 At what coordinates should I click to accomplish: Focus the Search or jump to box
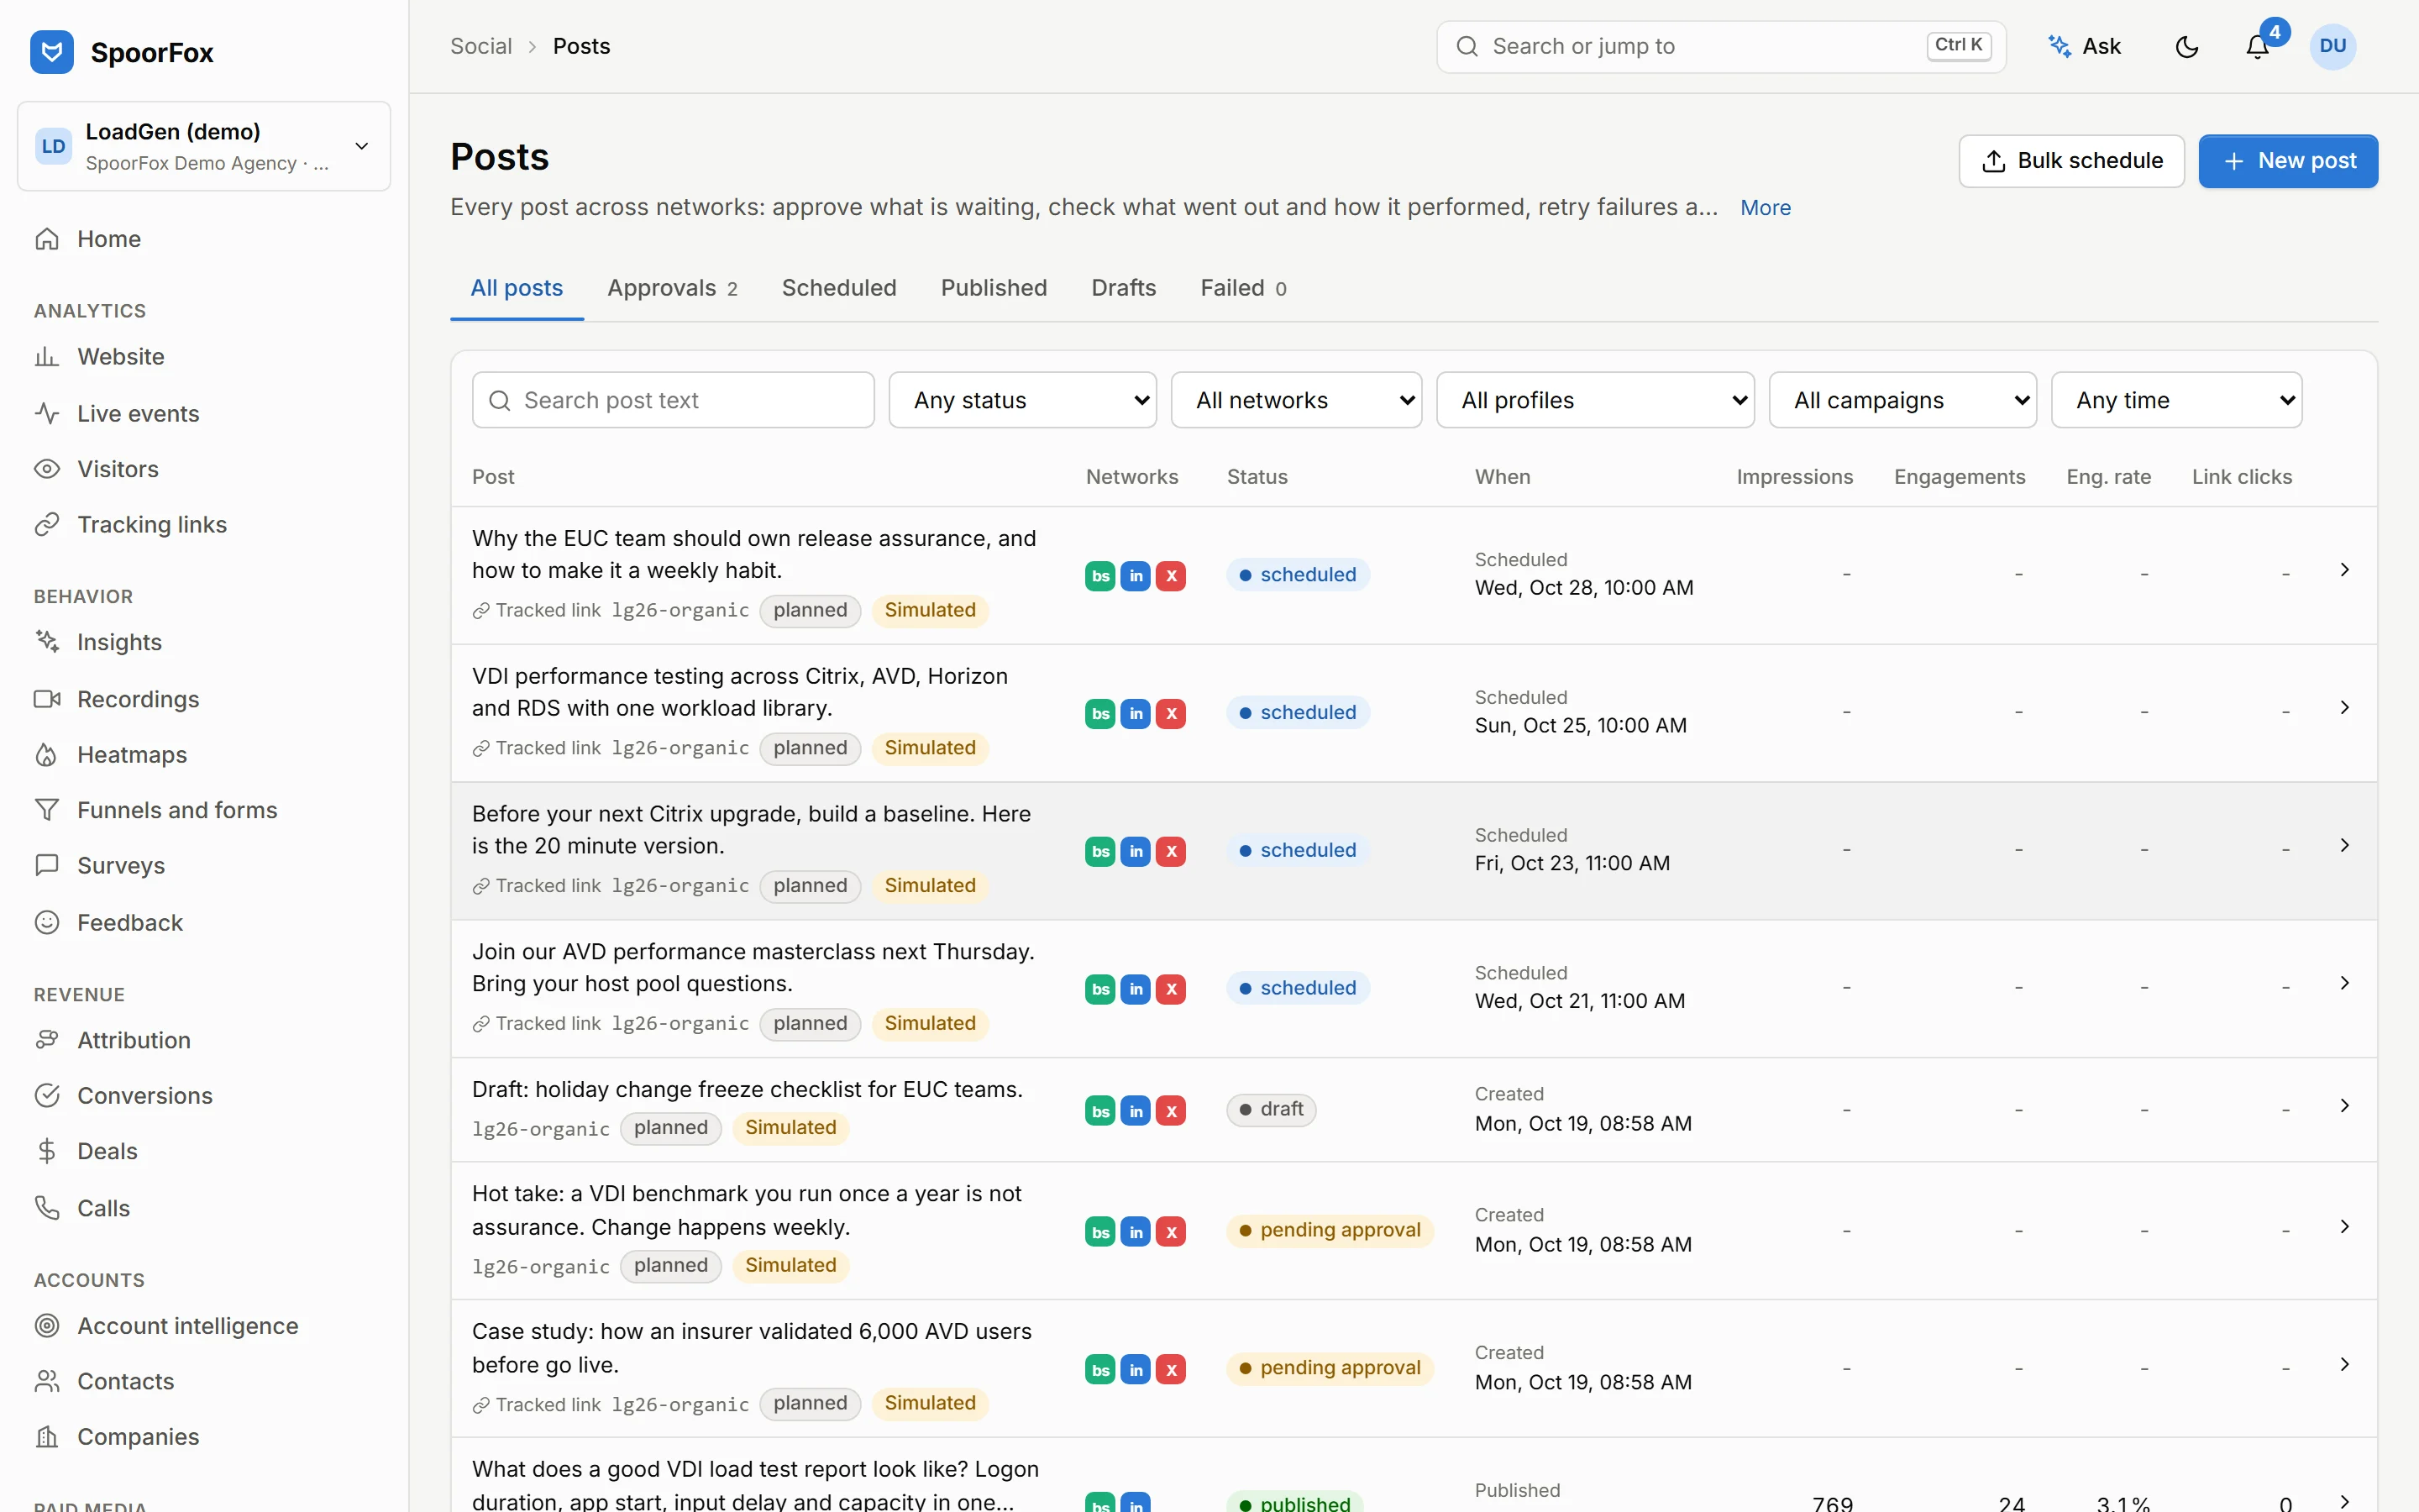[1721, 47]
